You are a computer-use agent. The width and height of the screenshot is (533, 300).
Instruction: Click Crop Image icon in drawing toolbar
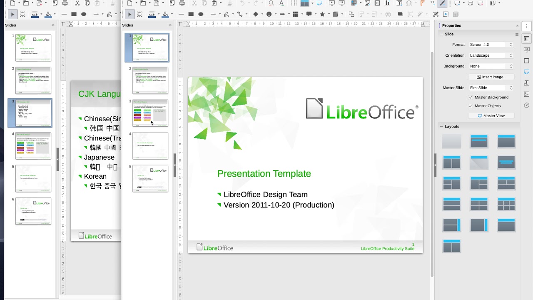click(410, 14)
